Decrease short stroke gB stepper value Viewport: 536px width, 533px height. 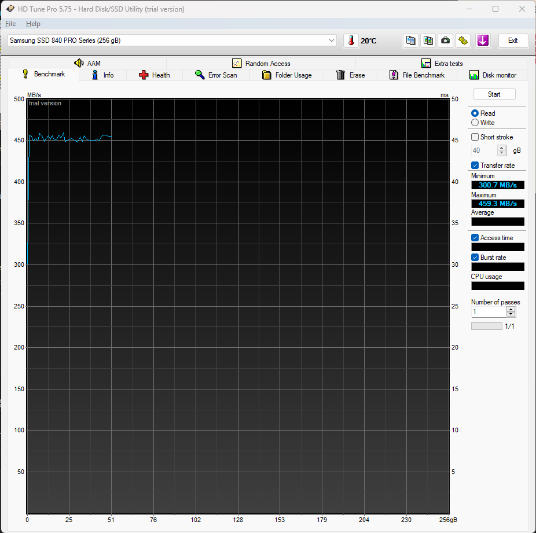coord(502,153)
